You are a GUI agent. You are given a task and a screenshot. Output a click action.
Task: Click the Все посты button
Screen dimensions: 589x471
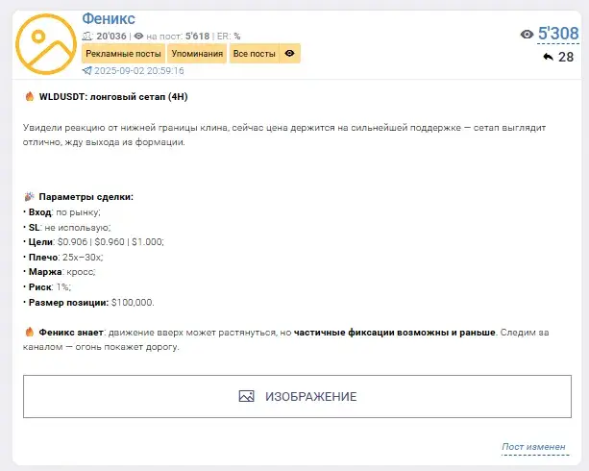(255, 54)
